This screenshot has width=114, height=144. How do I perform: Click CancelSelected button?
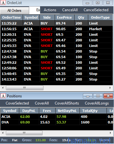click(96, 10)
